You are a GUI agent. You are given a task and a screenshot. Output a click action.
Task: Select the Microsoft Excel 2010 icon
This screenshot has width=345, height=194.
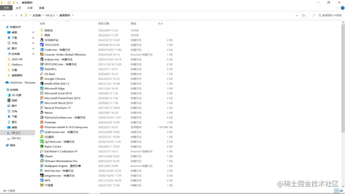coord(42,93)
